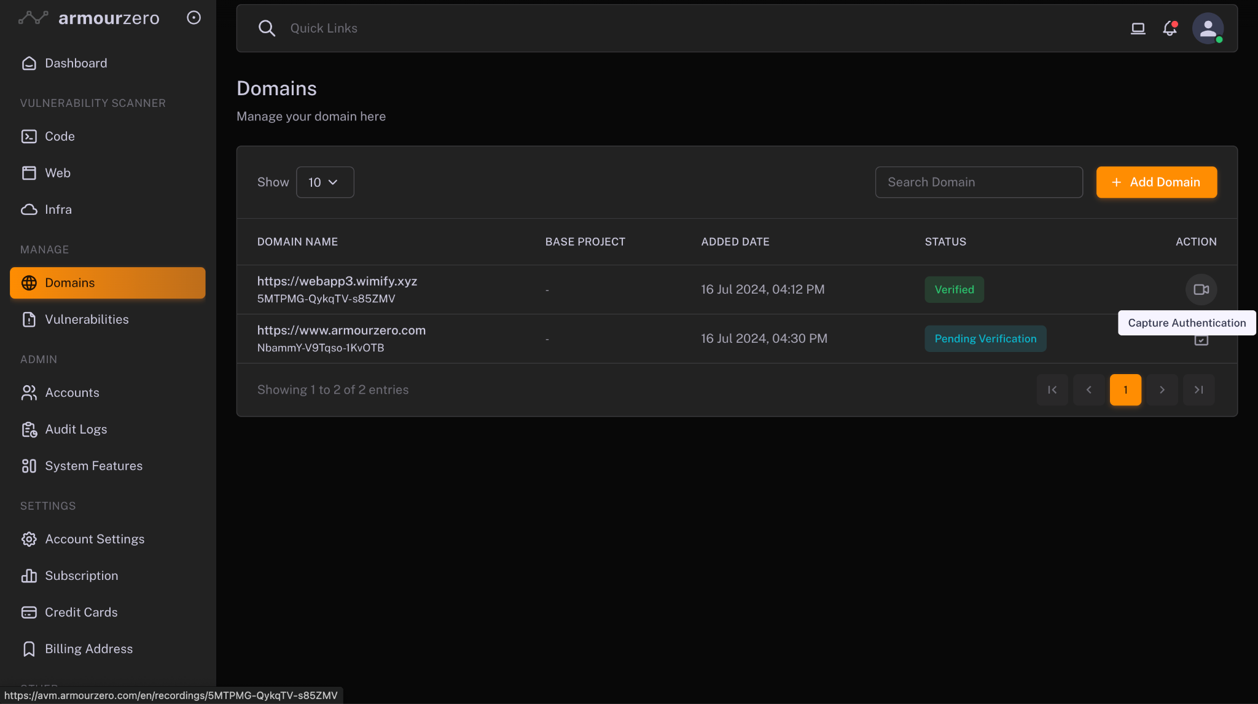The image size is (1258, 704).
Task: Click the armourzero logo
Action: click(x=89, y=18)
